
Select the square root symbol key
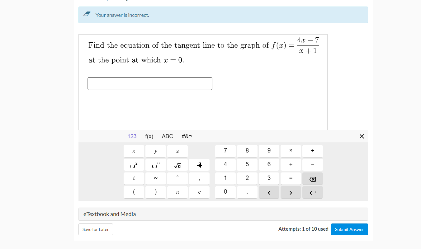pyautogui.click(x=177, y=165)
